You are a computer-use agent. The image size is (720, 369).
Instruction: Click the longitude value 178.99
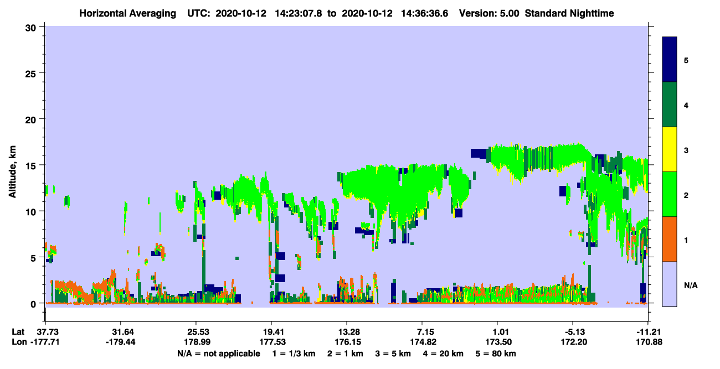[196, 342]
